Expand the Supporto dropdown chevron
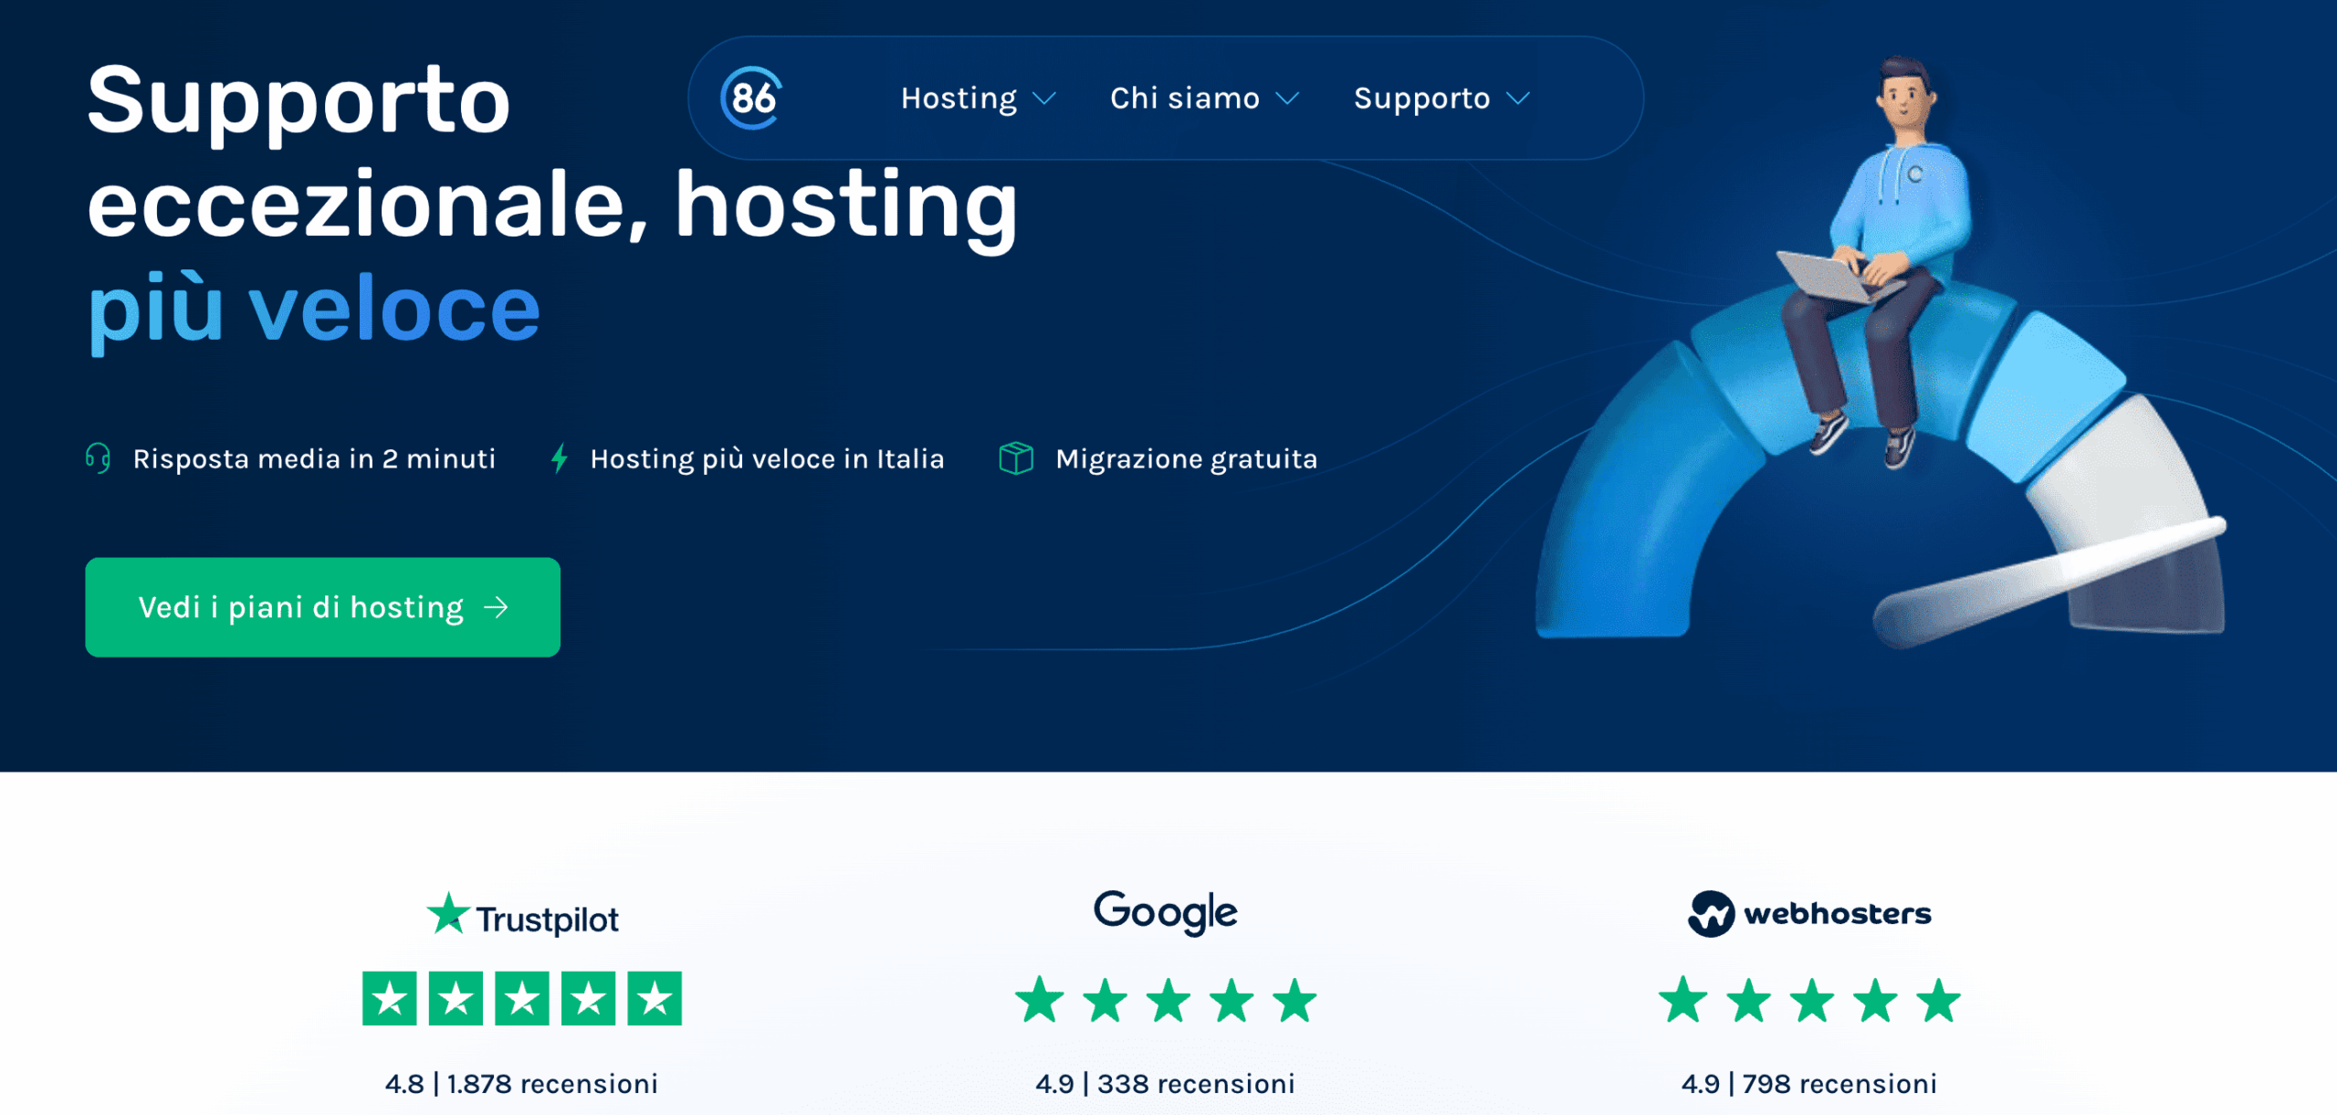This screenshot has height=1115, width=2337. point(1517,99)
